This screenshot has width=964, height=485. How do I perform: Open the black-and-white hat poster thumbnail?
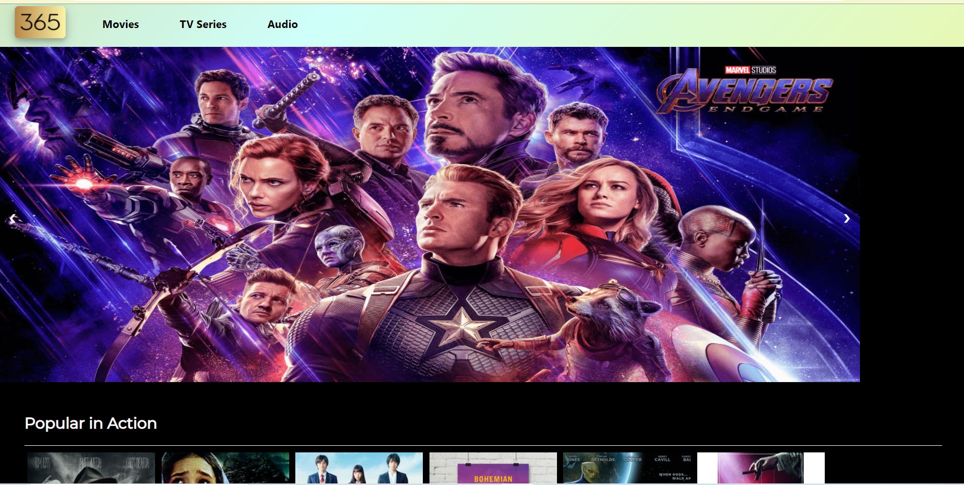91,468
